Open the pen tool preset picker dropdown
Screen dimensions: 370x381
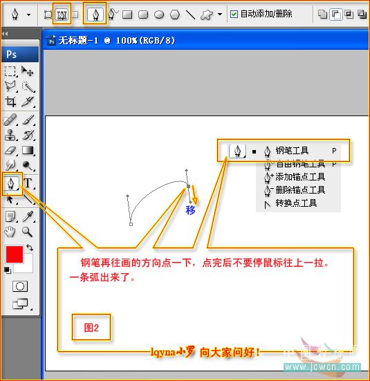(x=28, y=15)
